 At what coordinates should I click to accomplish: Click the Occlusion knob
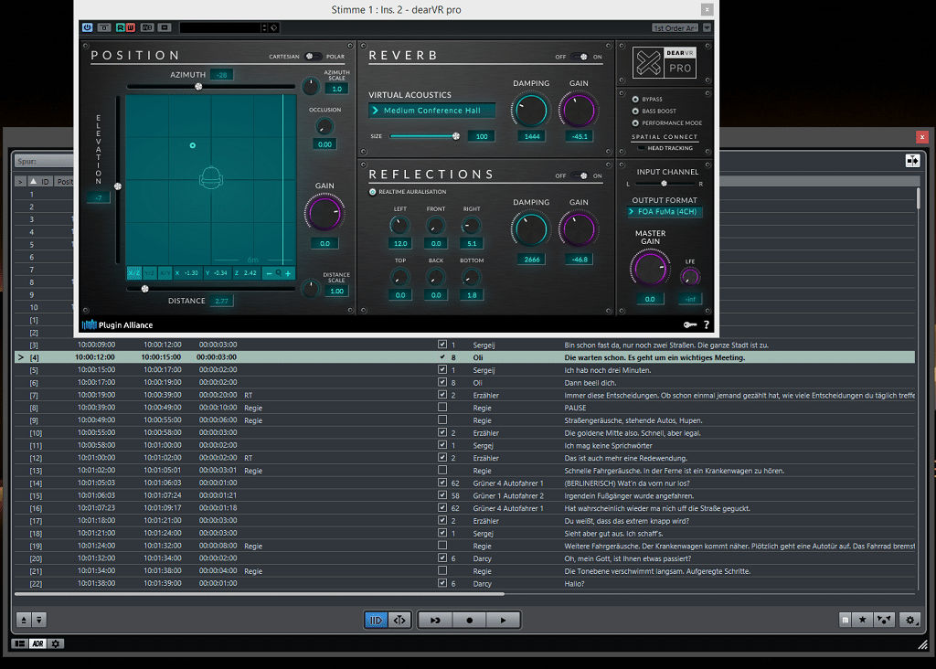coord(324,126)
